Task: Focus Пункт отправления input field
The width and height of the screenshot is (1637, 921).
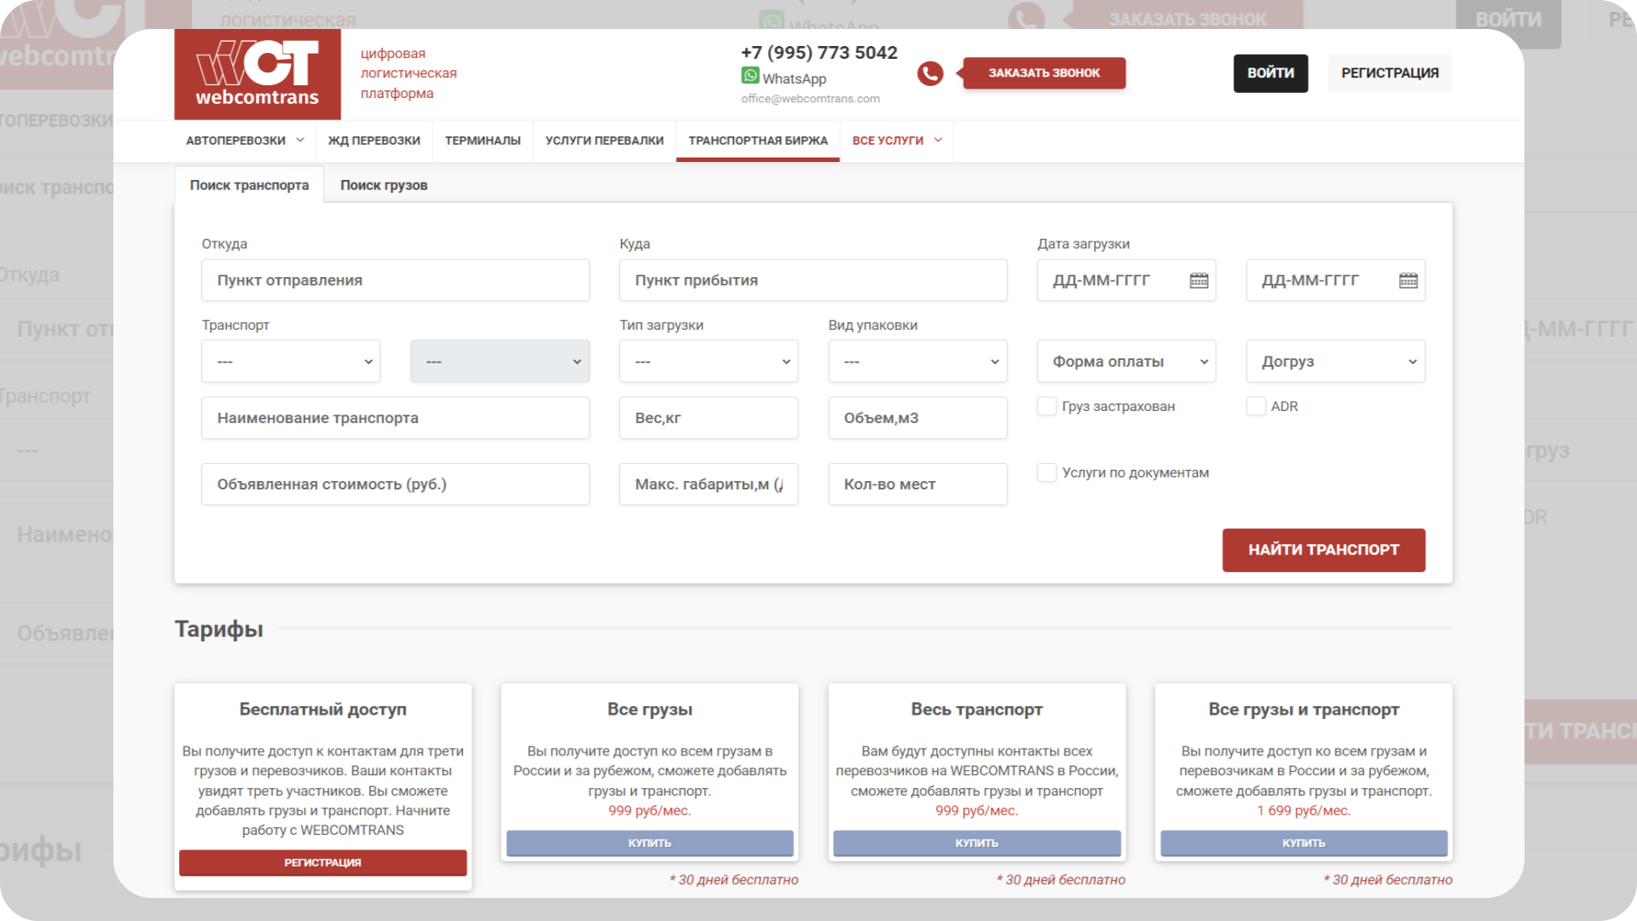Action: pos(396,281)
